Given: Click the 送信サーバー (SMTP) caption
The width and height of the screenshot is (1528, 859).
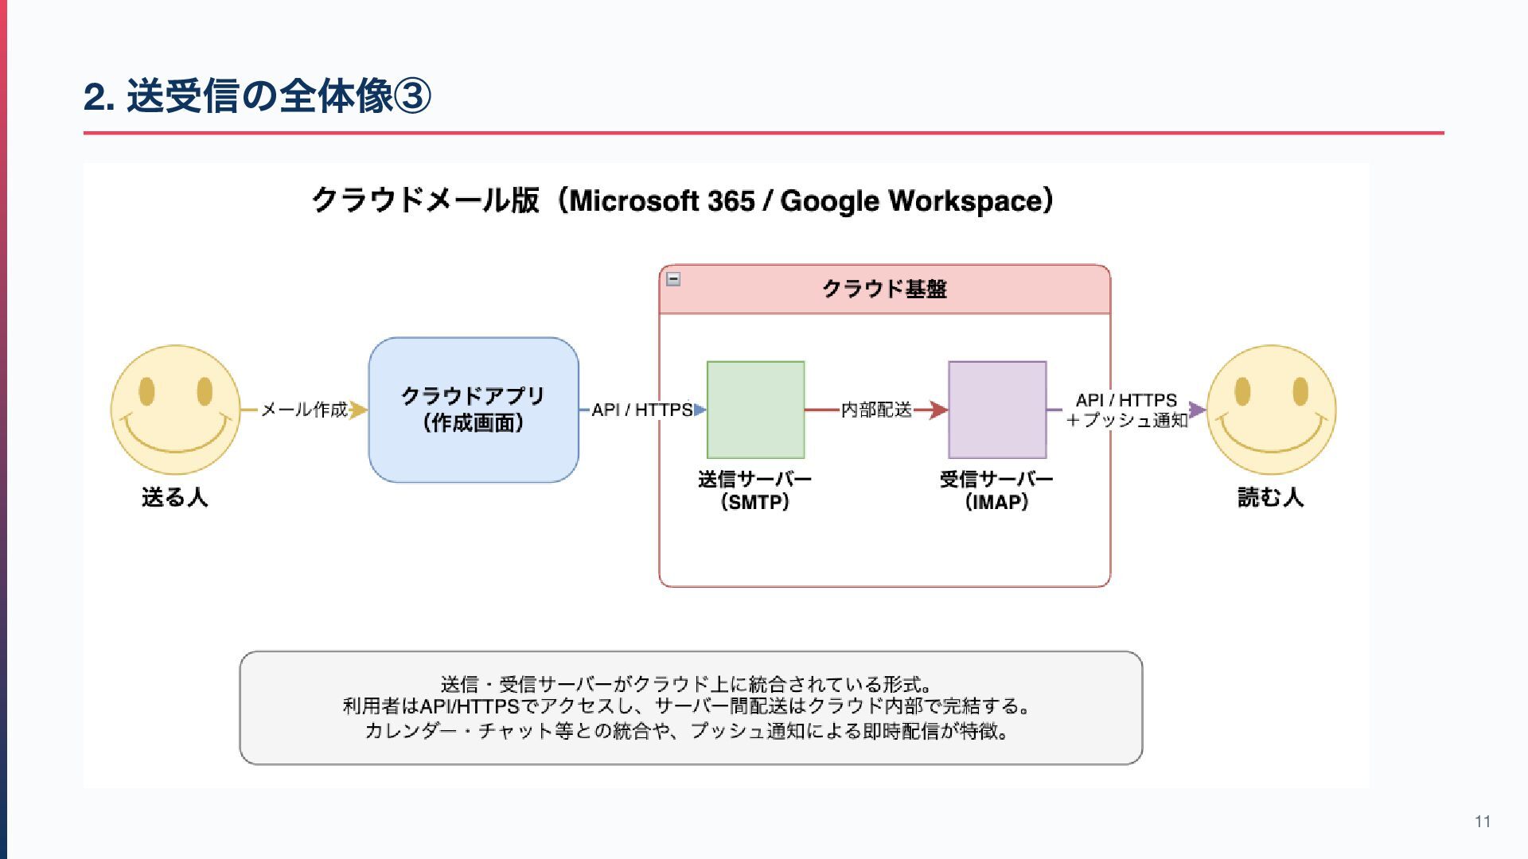Looking at the screenshot, I should pyautogui.click(x=754, y=490).
